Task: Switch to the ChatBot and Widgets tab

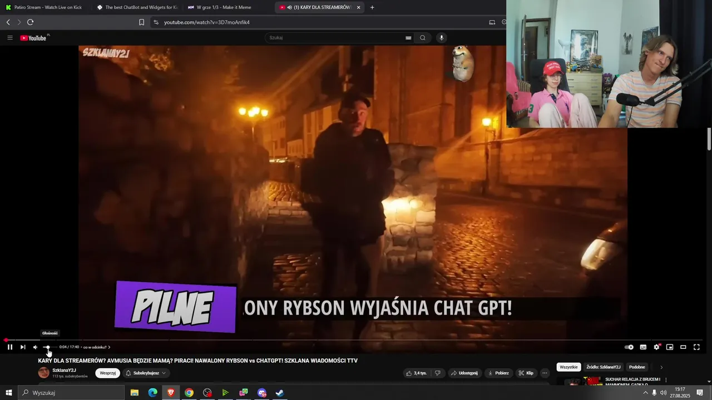Action: [x=137, y=7]
